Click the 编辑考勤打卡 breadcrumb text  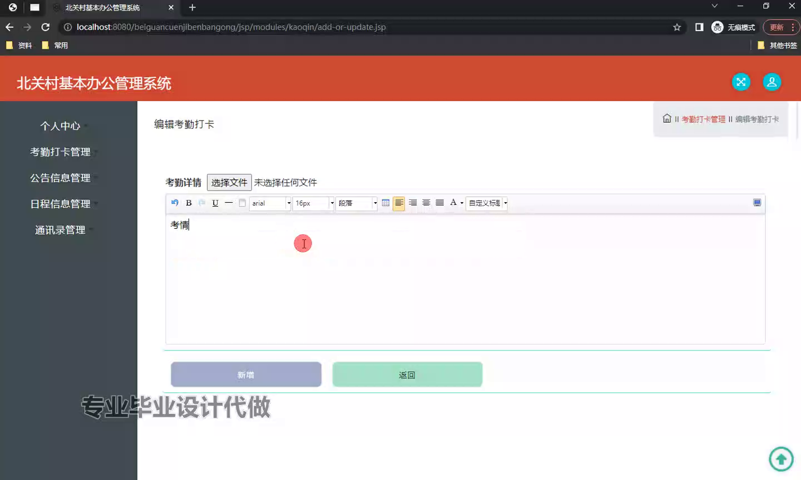(x=757, y=119)
